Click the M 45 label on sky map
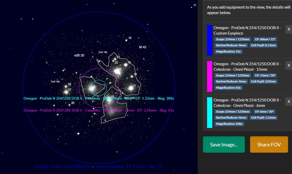 point(143,47)
